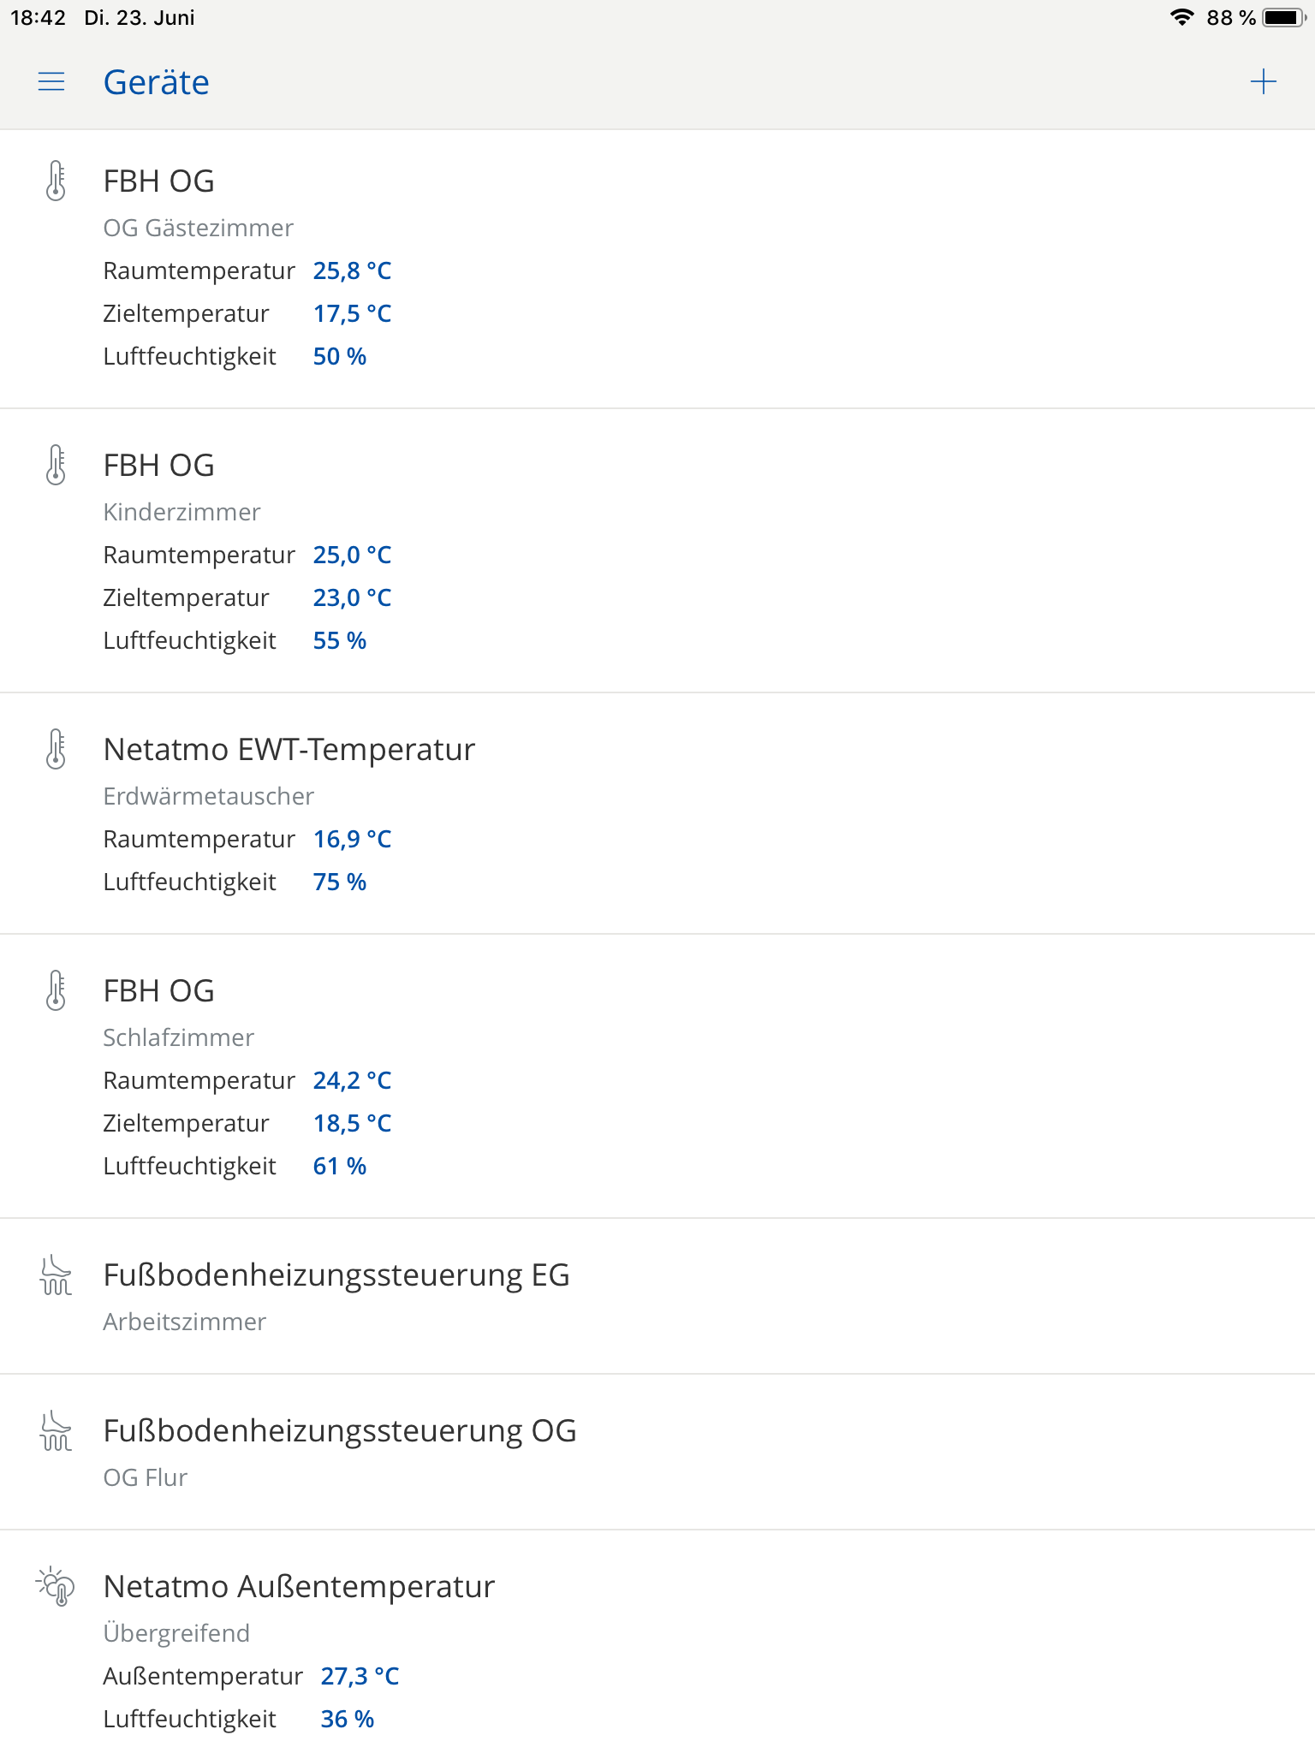Select Zieltemperatur 18,5 °C of Schlafzimmer
The height and width of the screenshot is (1753, 1315).
point(352,1124)
